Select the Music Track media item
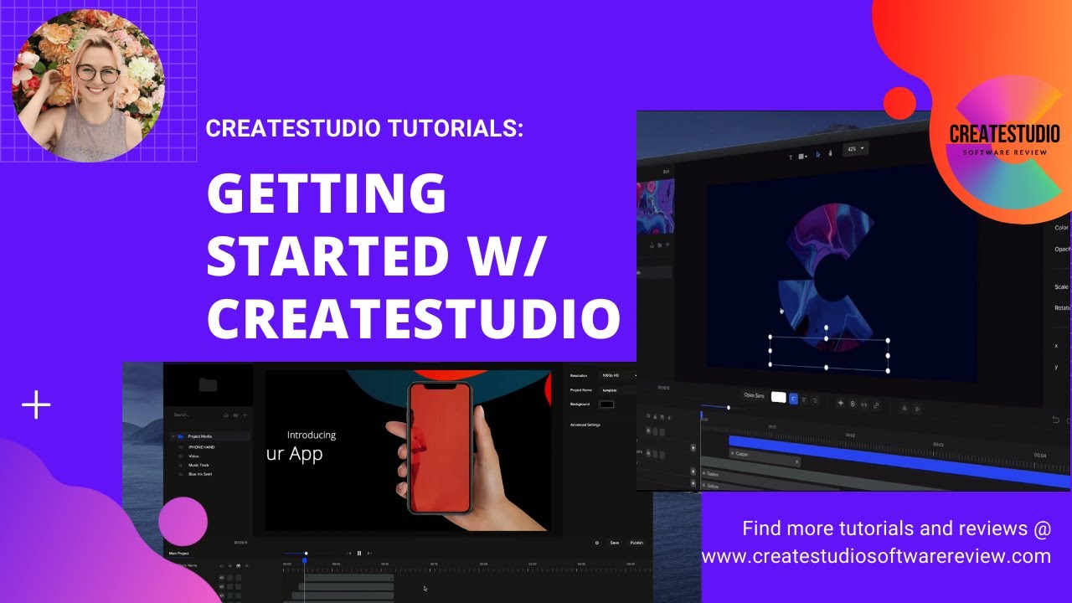The height and width of the screenshot is (603, 1072). pyautogui.click(x=198, y=466)
